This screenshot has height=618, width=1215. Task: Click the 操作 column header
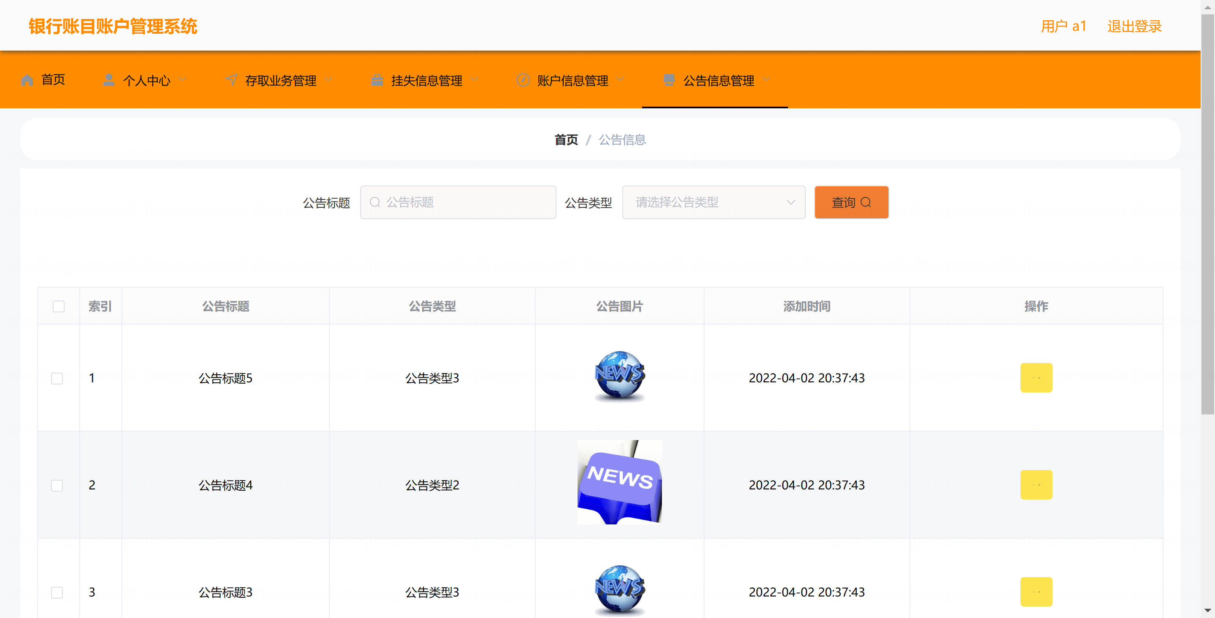(1036, 306)
